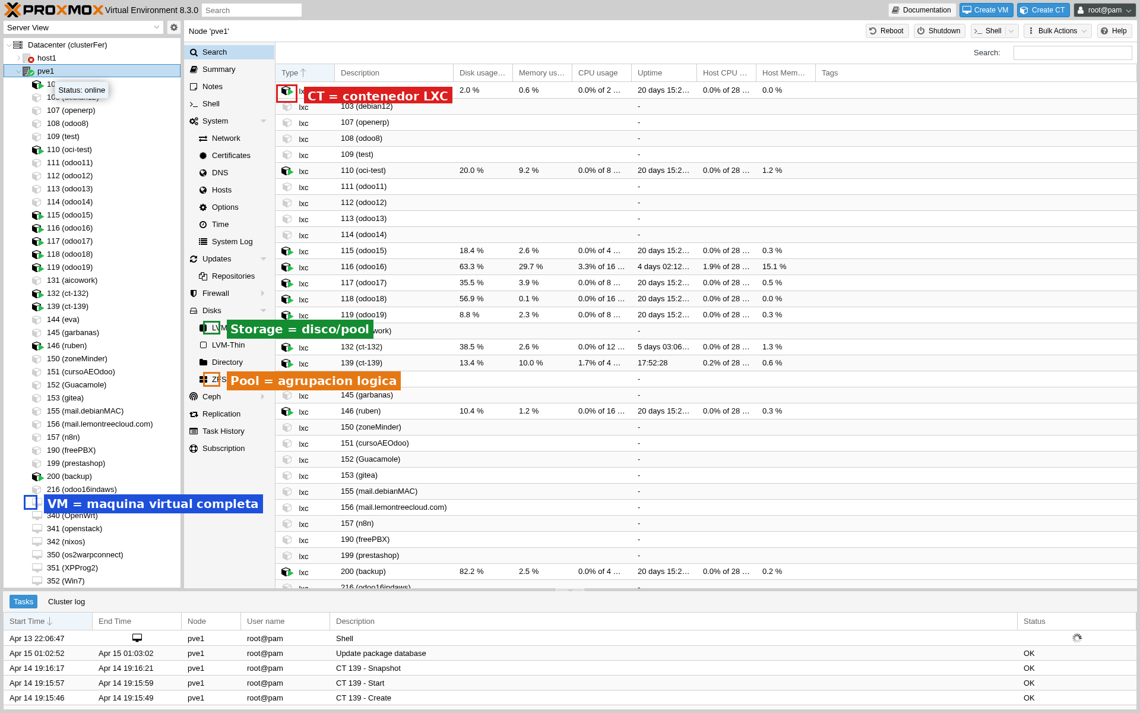Switch to the Cluster log tab
This screenshot has height=713, width=1140.
coord(66,602)
